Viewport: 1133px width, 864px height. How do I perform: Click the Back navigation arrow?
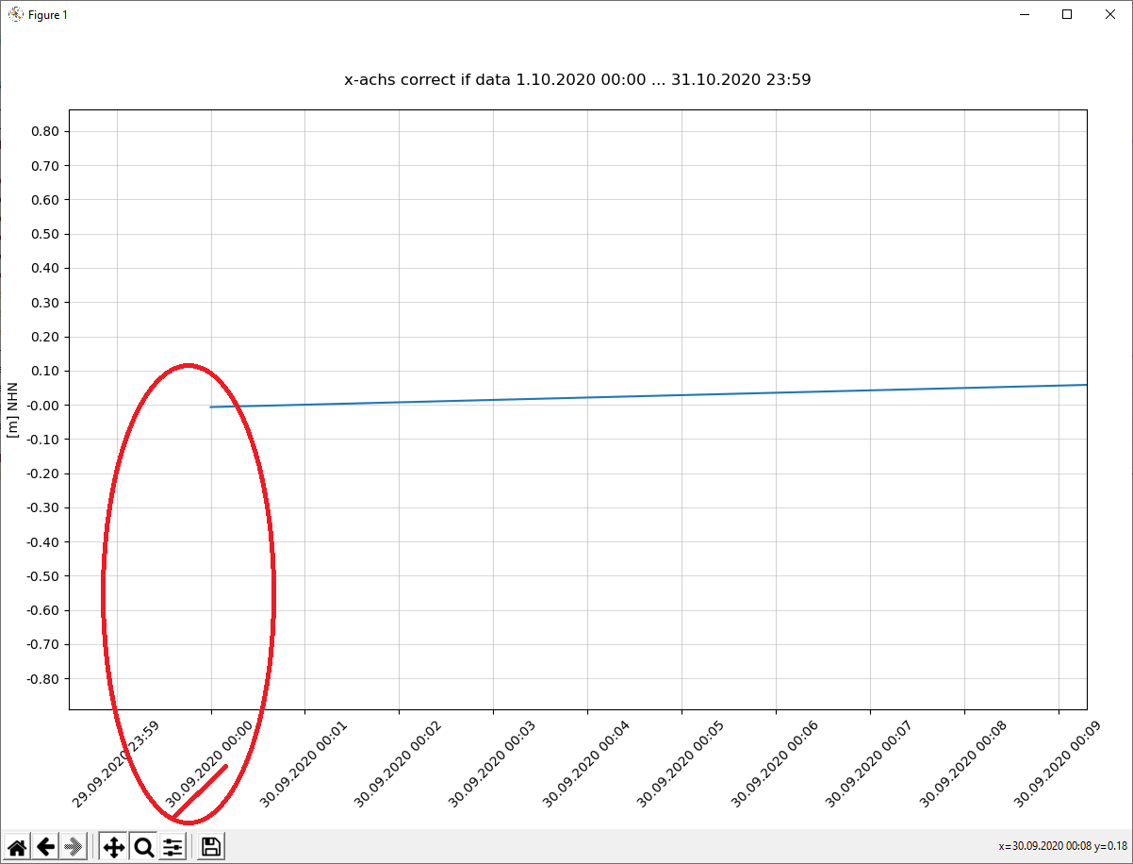(x=45, y=846)
